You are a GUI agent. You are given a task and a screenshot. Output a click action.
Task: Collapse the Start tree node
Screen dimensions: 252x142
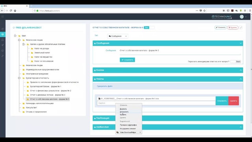coord(15,36)
